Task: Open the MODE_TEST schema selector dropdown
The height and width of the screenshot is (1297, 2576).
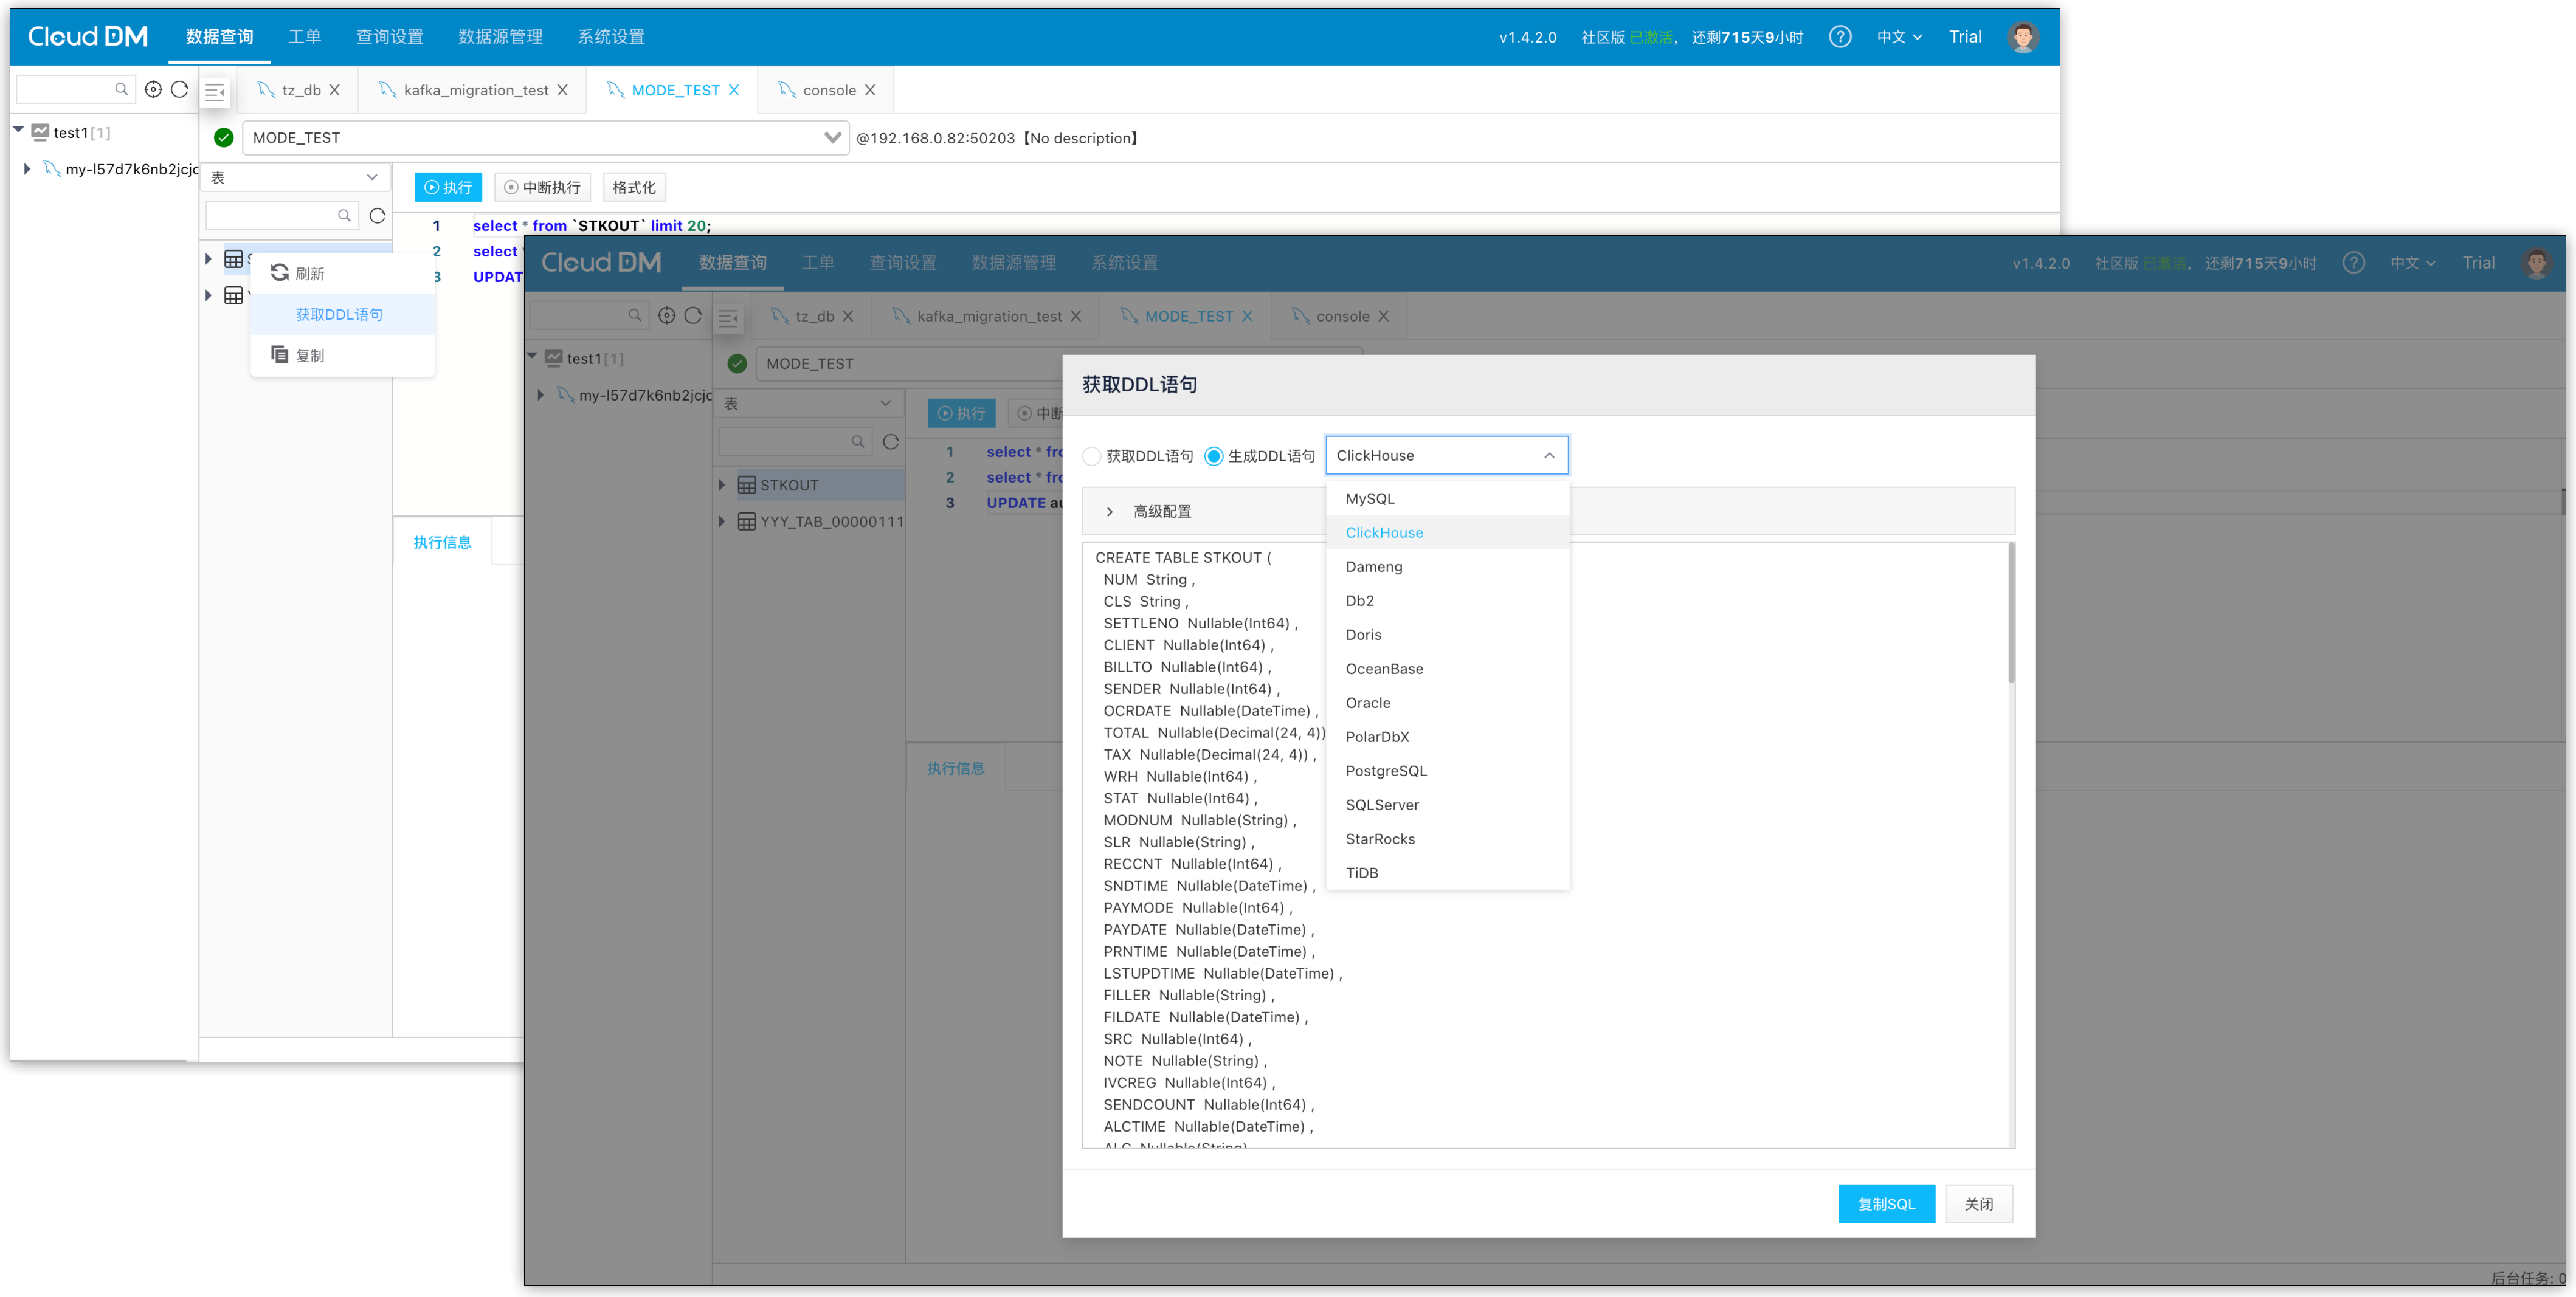Action: (x=831, y=138)
